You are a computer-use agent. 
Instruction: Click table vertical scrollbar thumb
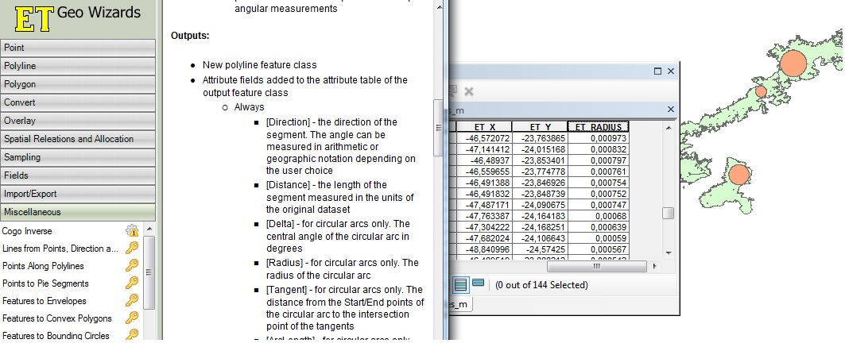(669, 214)
